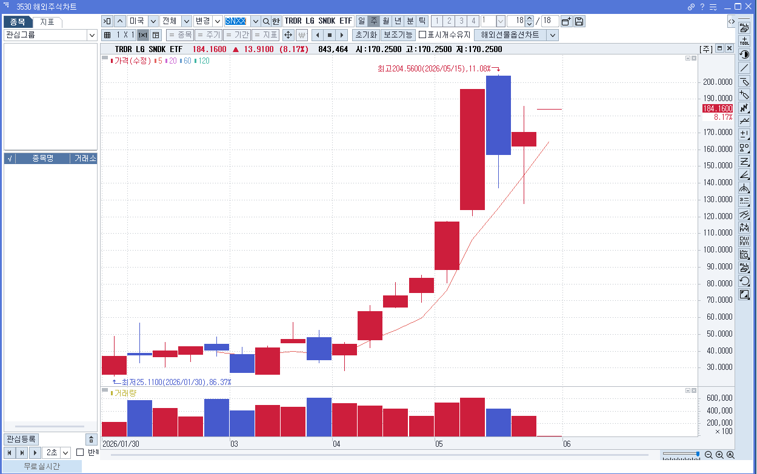
Task: Zoom out chart with minus magnifier
Action: pyautogui.click(x=708, y=455)
